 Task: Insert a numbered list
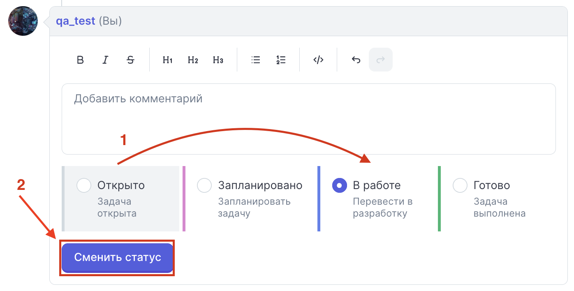[281, 60]
